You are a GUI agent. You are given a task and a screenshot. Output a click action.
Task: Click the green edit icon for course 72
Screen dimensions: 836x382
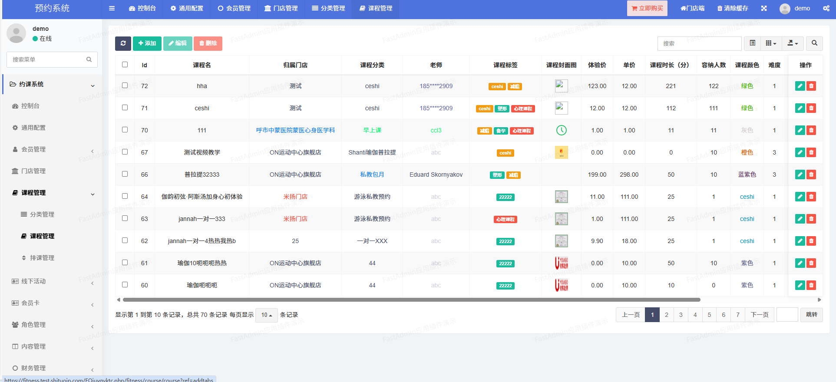coord(800,86)
